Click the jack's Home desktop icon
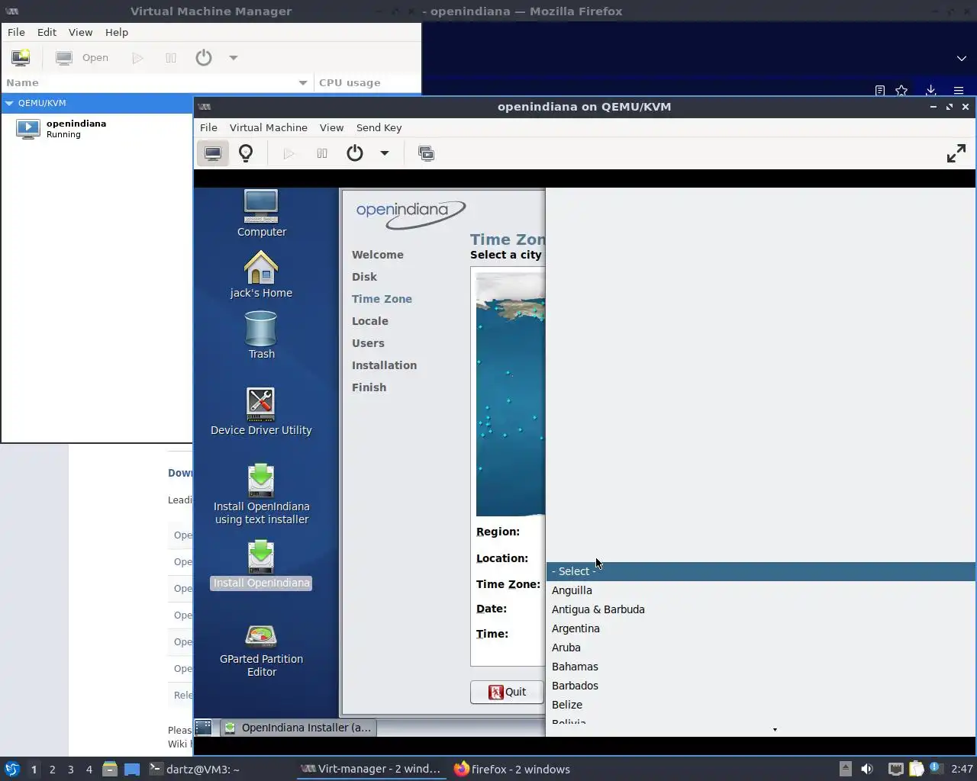The height and width of the screenshot is (781, 977). click(x=261, y=275)
